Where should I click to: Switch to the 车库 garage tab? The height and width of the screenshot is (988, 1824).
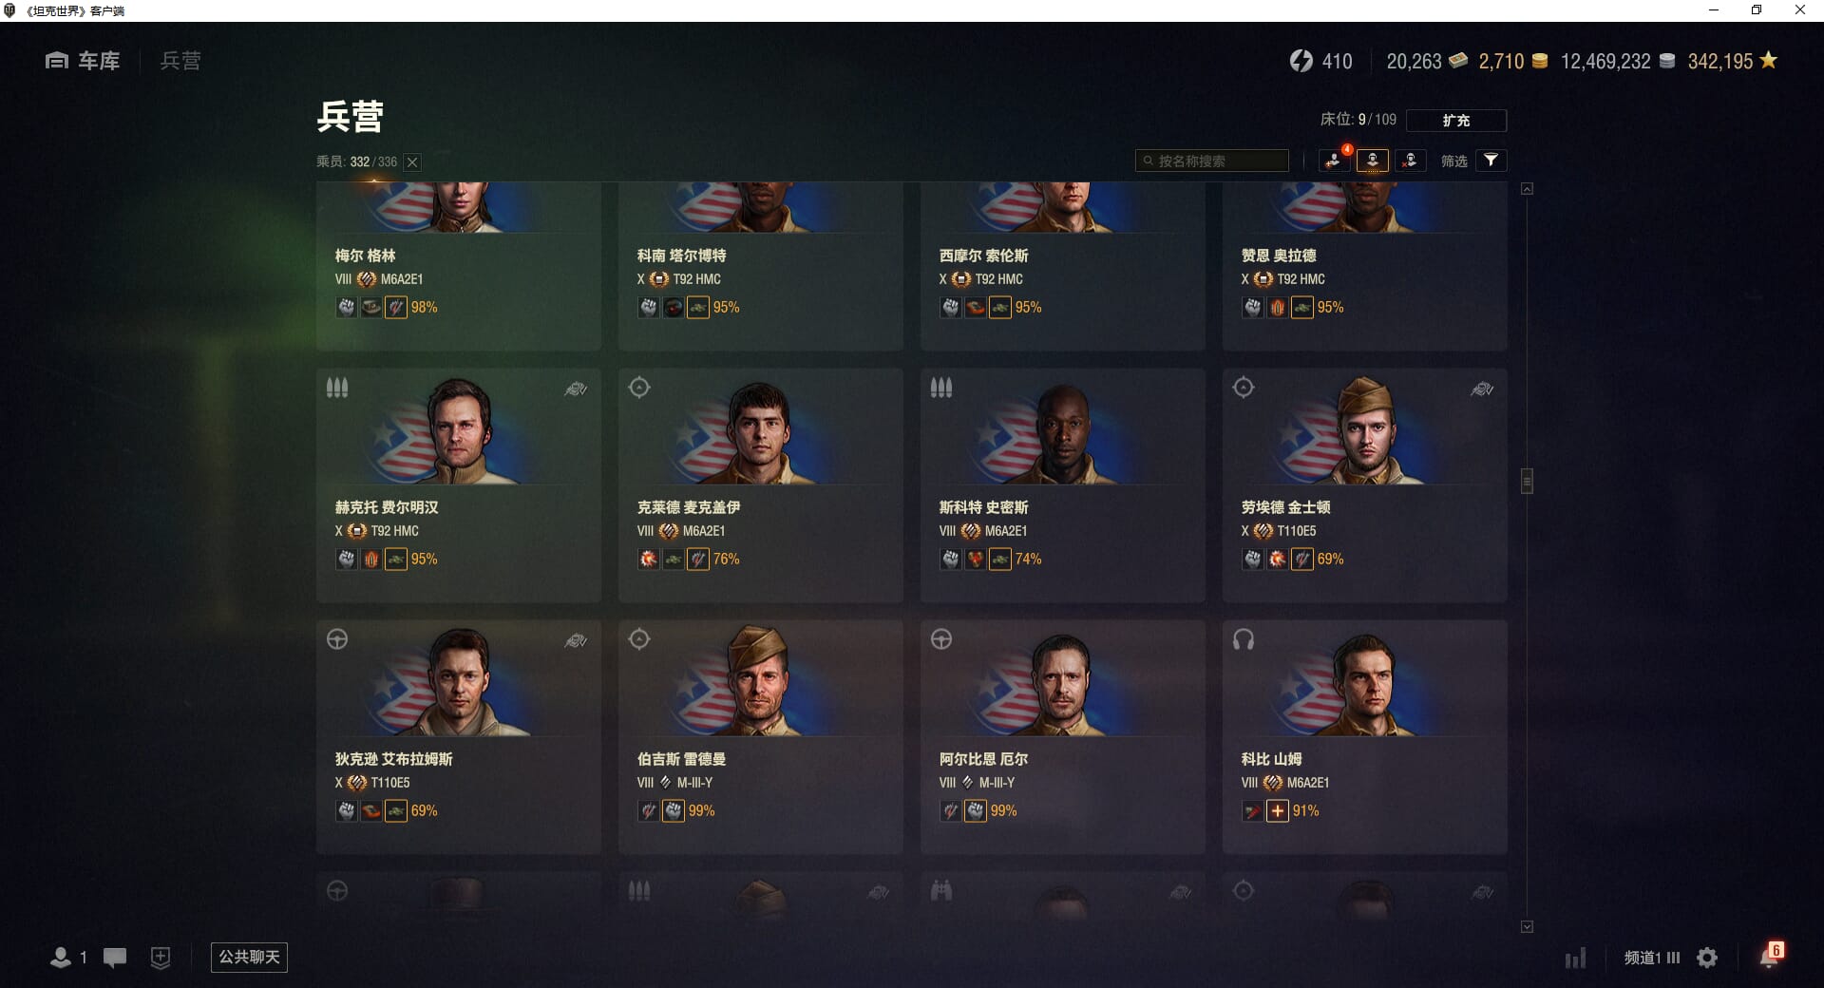[x=84, y=61]
